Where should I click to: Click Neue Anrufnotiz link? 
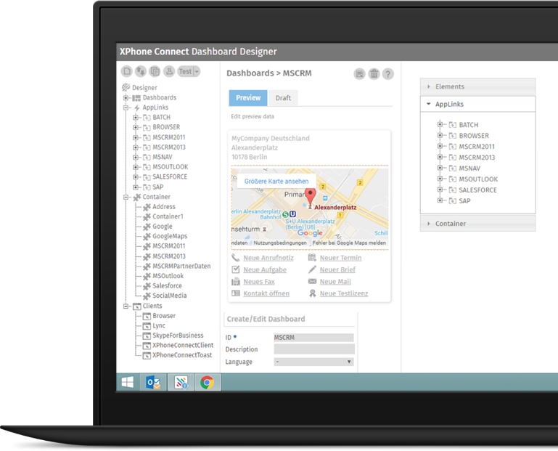268,258
